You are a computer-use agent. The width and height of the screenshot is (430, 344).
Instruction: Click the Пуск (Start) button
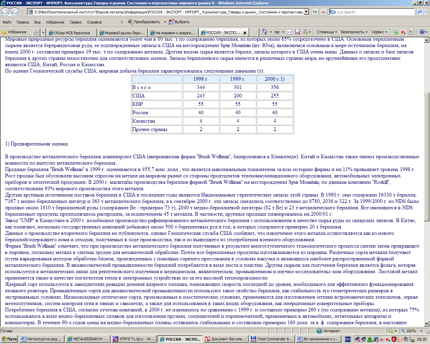coord(9,339)
